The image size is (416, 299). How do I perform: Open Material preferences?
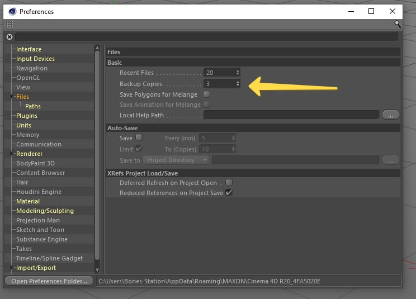pos(28,201)
